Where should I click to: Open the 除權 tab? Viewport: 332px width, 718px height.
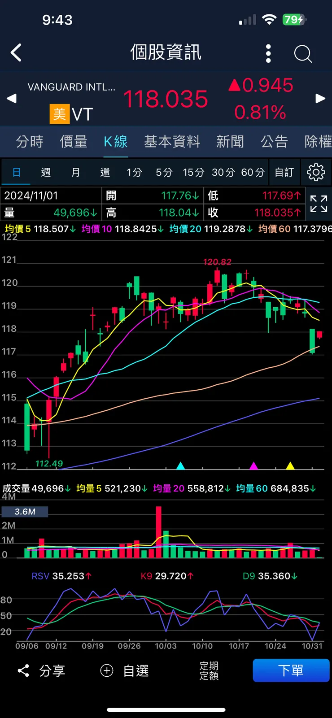coord(318,142)
